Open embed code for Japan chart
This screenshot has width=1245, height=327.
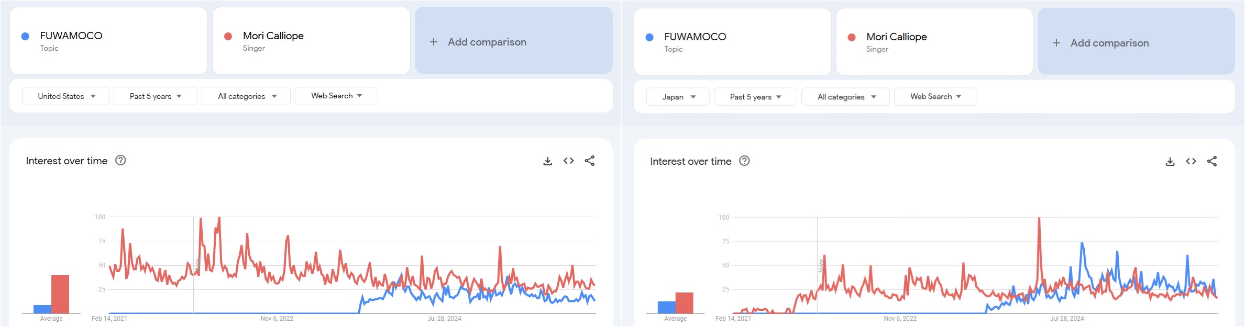tap(1191, 162)
